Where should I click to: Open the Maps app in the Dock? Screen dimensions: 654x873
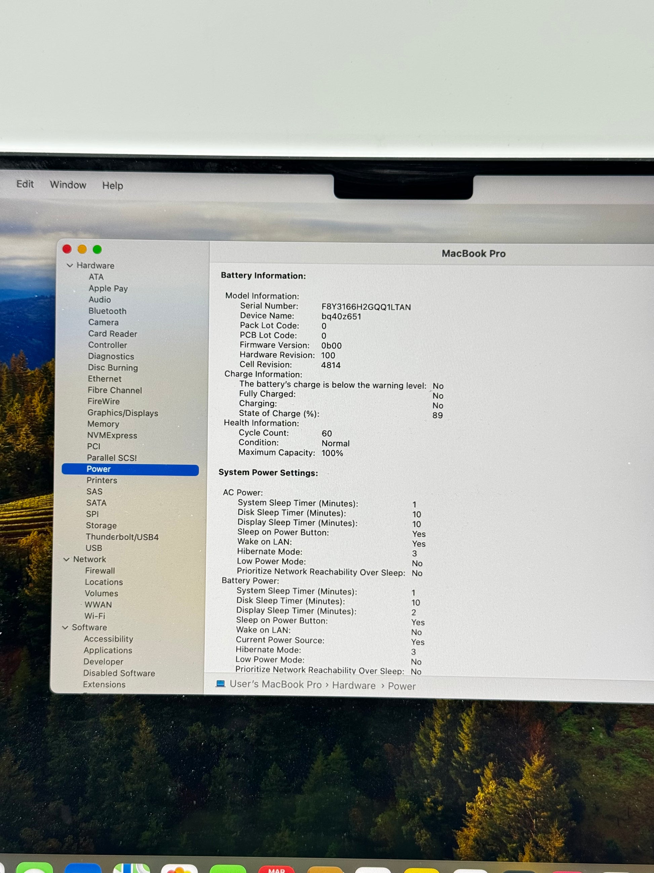(x=131, y=868)
